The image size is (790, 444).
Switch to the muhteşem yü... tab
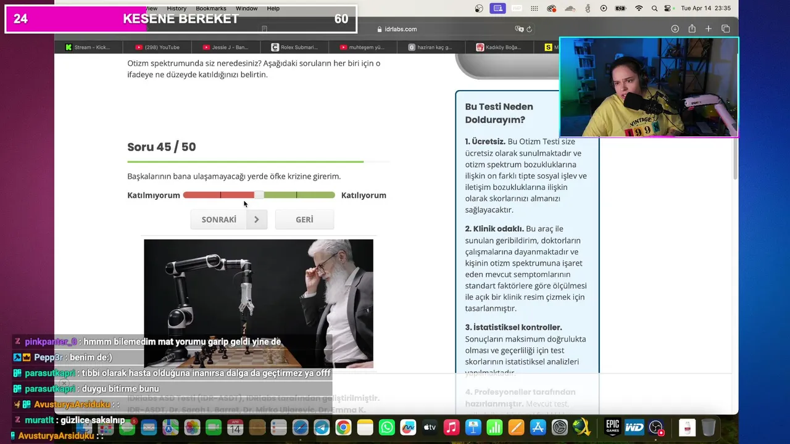362,47
